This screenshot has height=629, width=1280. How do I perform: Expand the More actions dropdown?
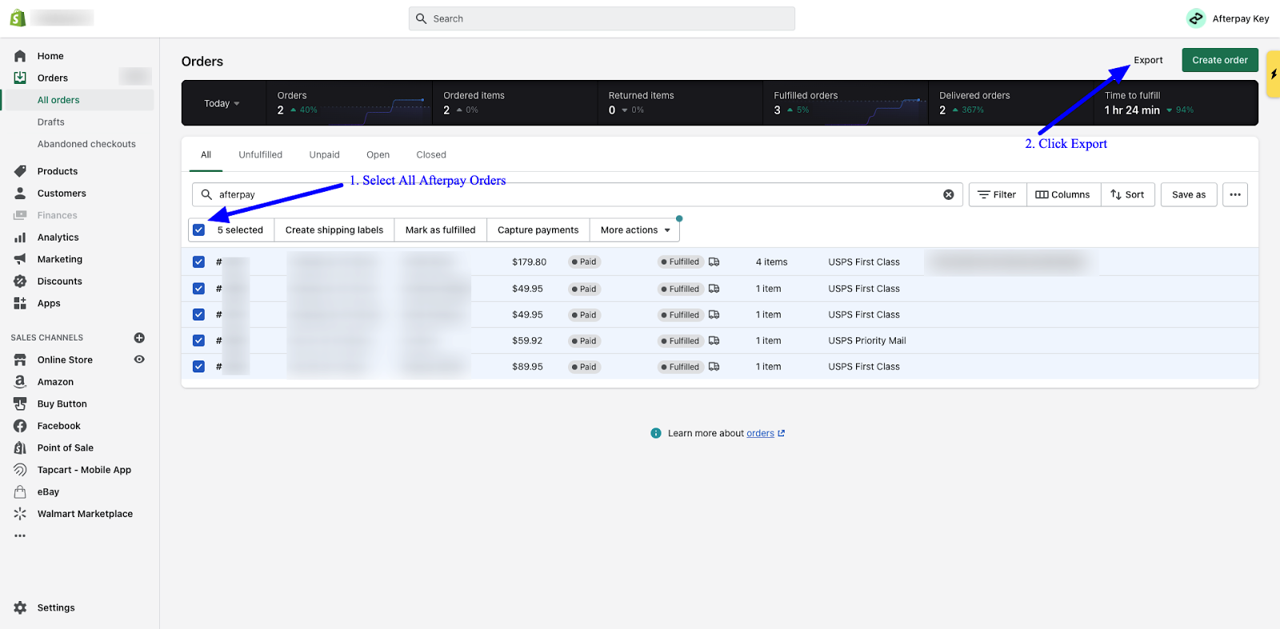(x=635, y=230)
